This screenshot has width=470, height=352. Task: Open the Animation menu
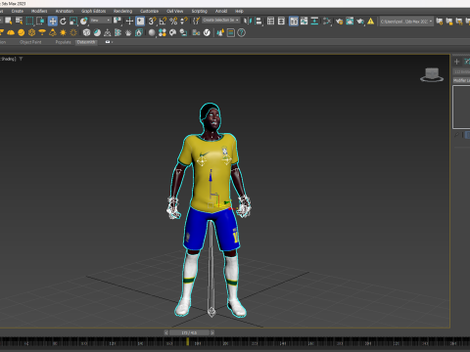point(65,11)
